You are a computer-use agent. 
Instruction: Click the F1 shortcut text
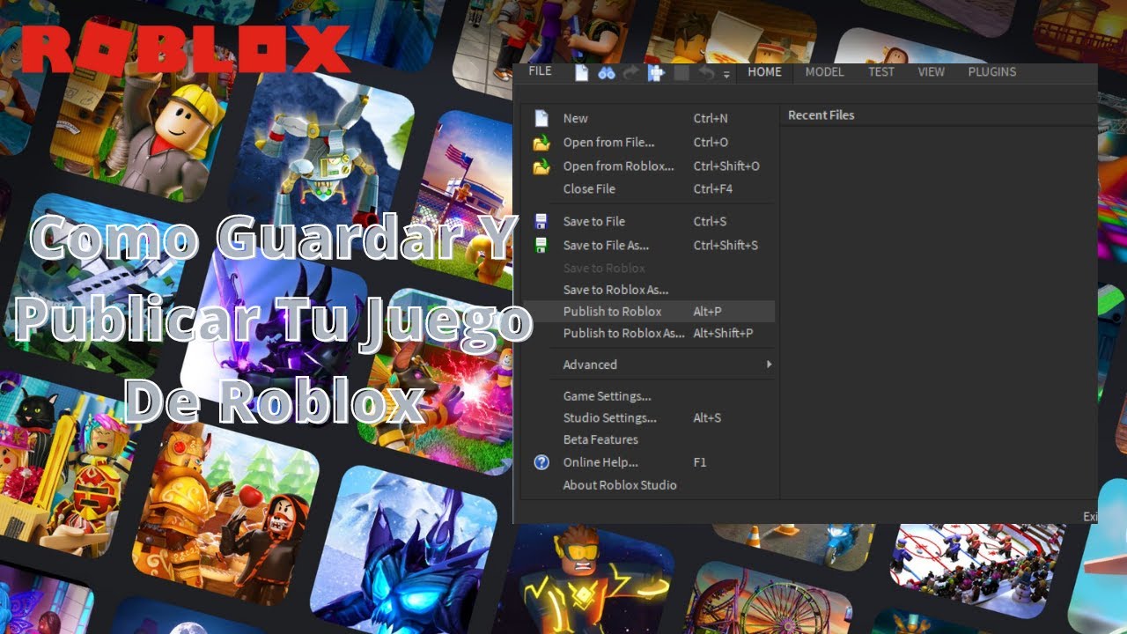point(700,462)
